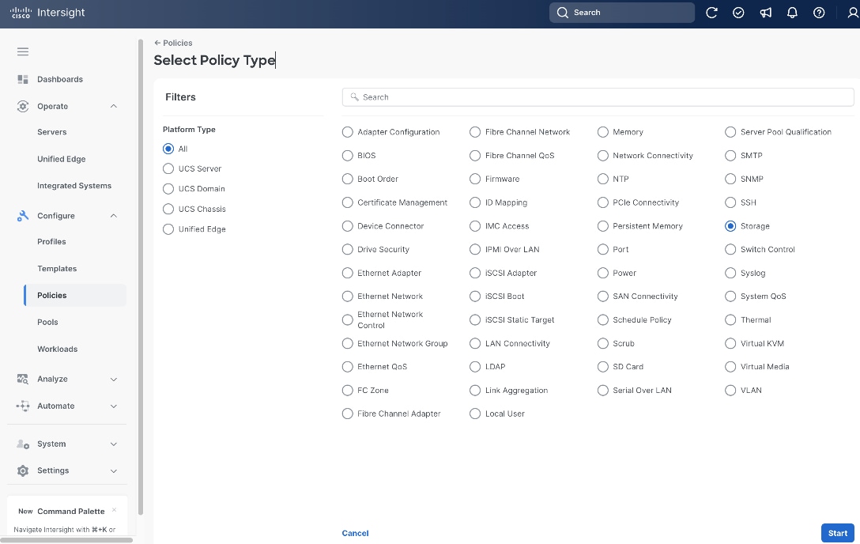Click the Start button
Image resolution: width=860 pixels, height=544 pixels.
838,533
